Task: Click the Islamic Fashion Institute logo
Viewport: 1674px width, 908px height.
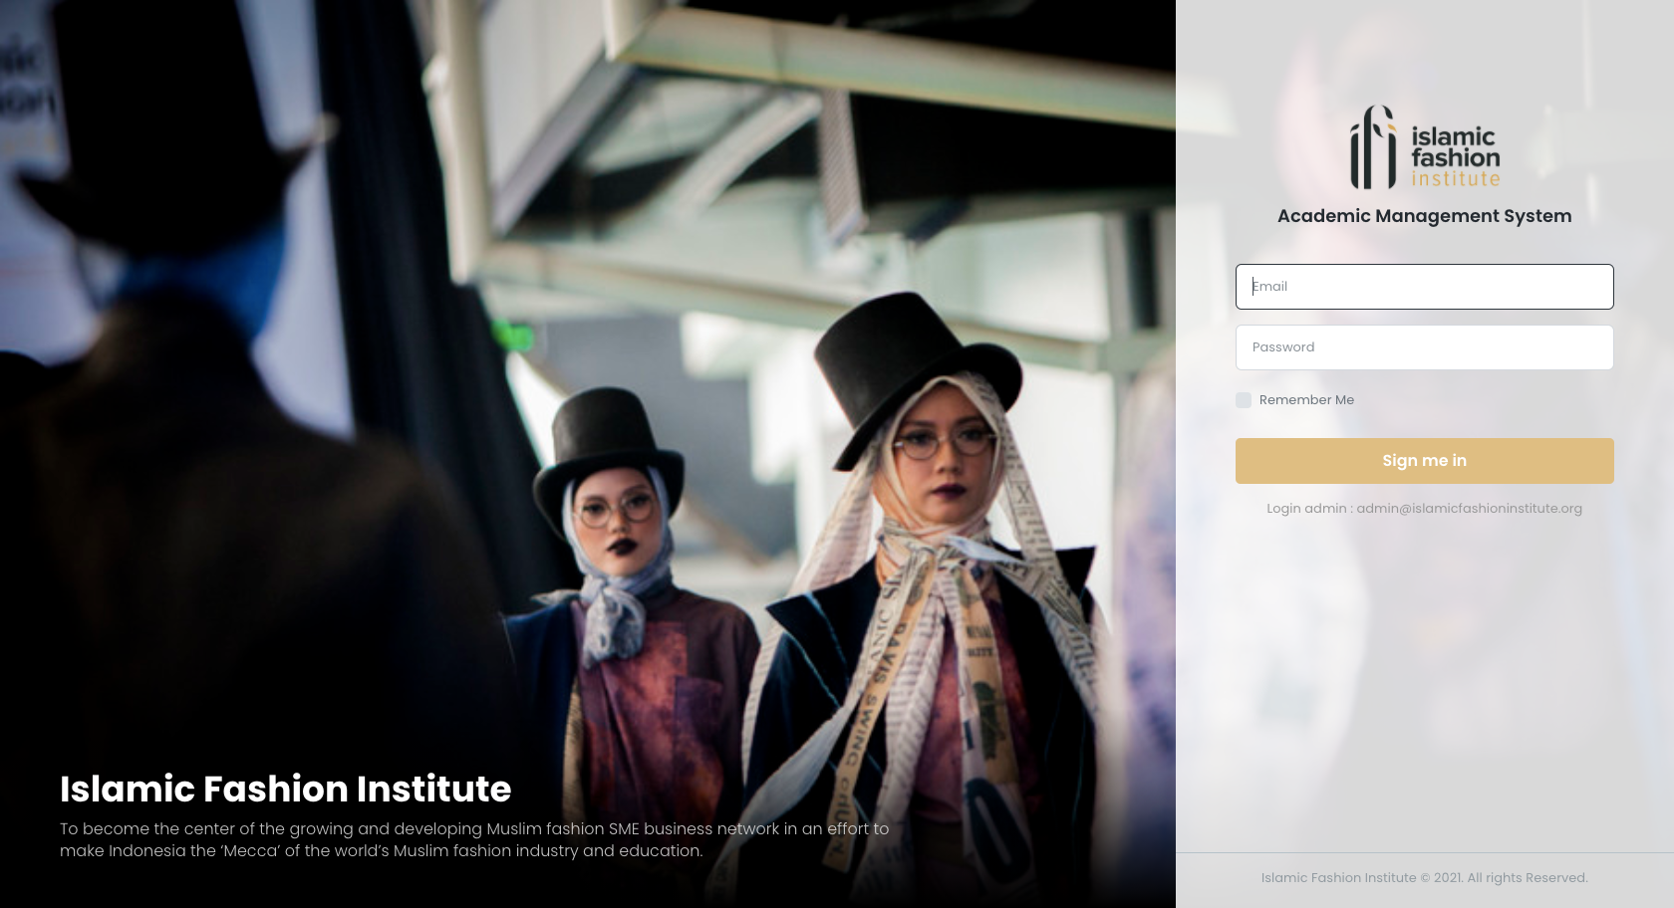Action: click(x=1425, y=147)
